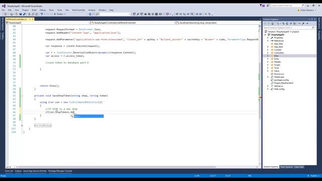Open the Build menu

pos(34,10)
